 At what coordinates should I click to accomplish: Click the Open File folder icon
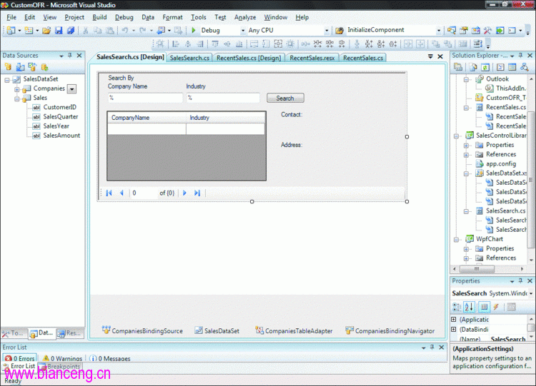pyautogui.click(x=46, y=31)
